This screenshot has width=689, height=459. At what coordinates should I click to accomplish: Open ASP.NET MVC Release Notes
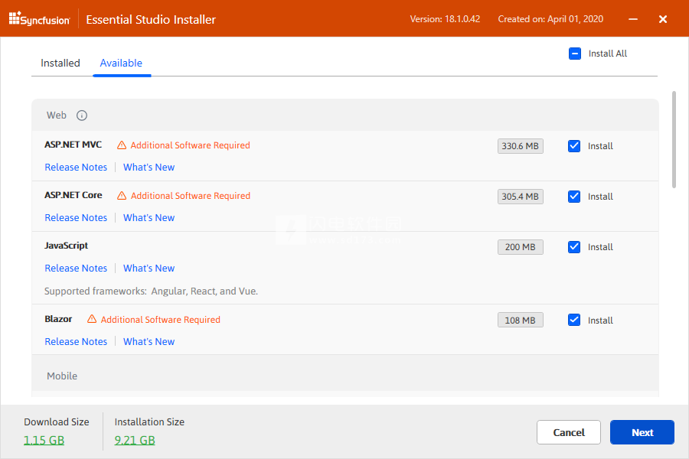[76, 168]
